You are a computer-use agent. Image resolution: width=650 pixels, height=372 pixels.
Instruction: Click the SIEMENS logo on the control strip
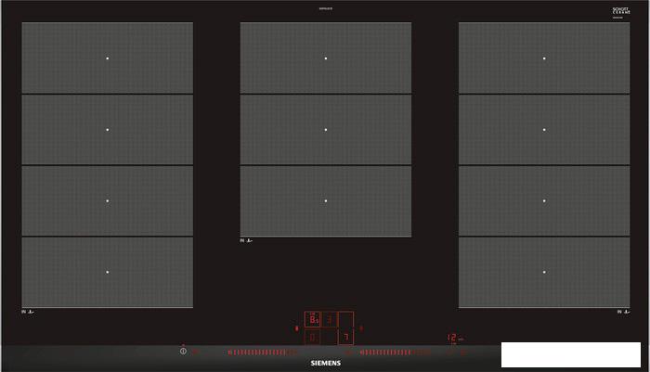(325, 364)
